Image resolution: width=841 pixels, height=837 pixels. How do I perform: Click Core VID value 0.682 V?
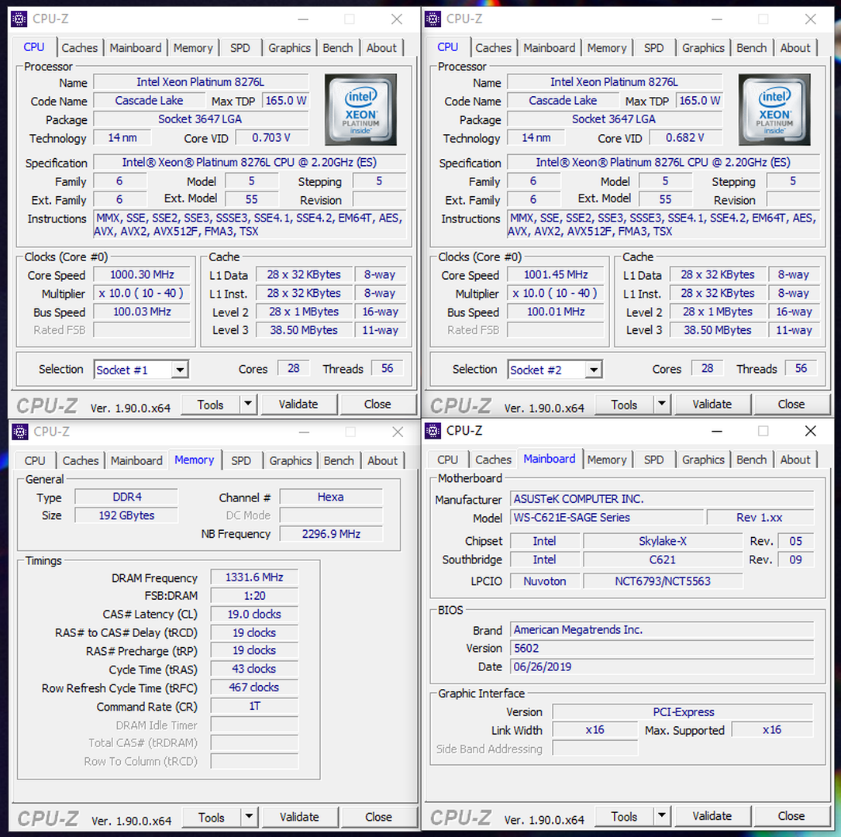coord(685,137)
